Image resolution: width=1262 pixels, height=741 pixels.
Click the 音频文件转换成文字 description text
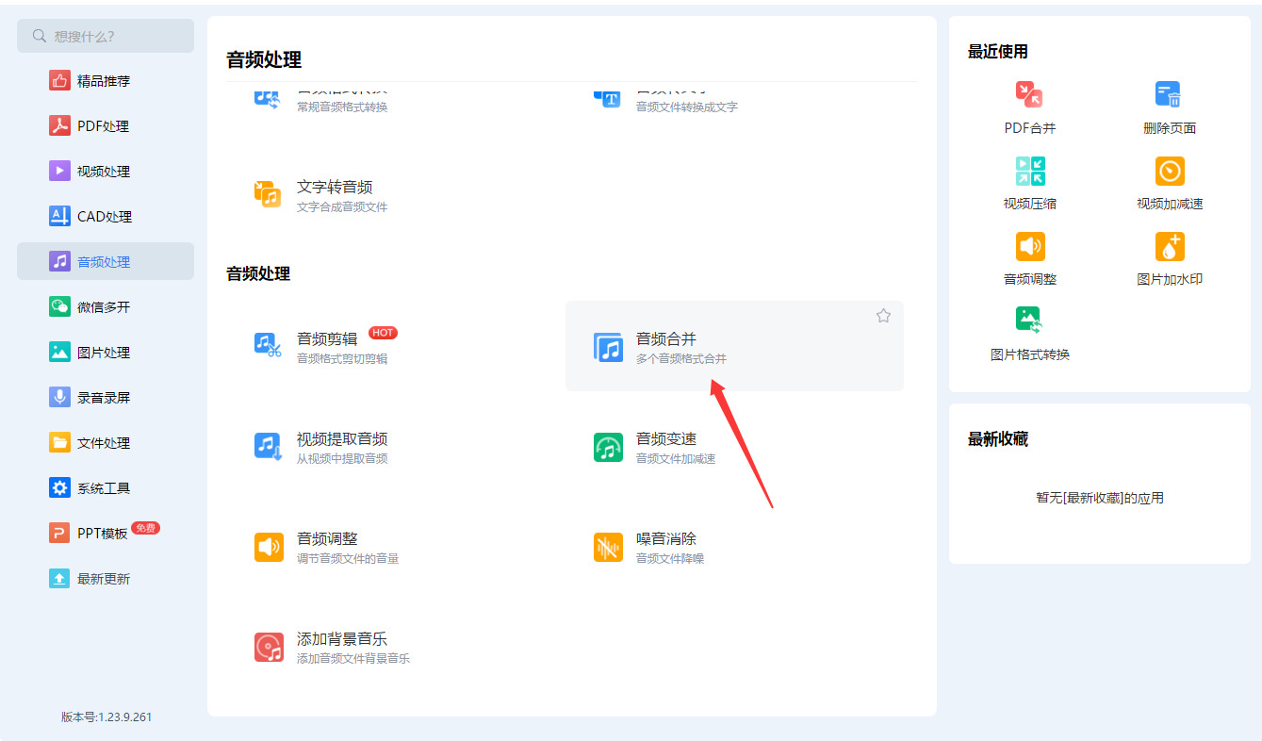[687, 107]
